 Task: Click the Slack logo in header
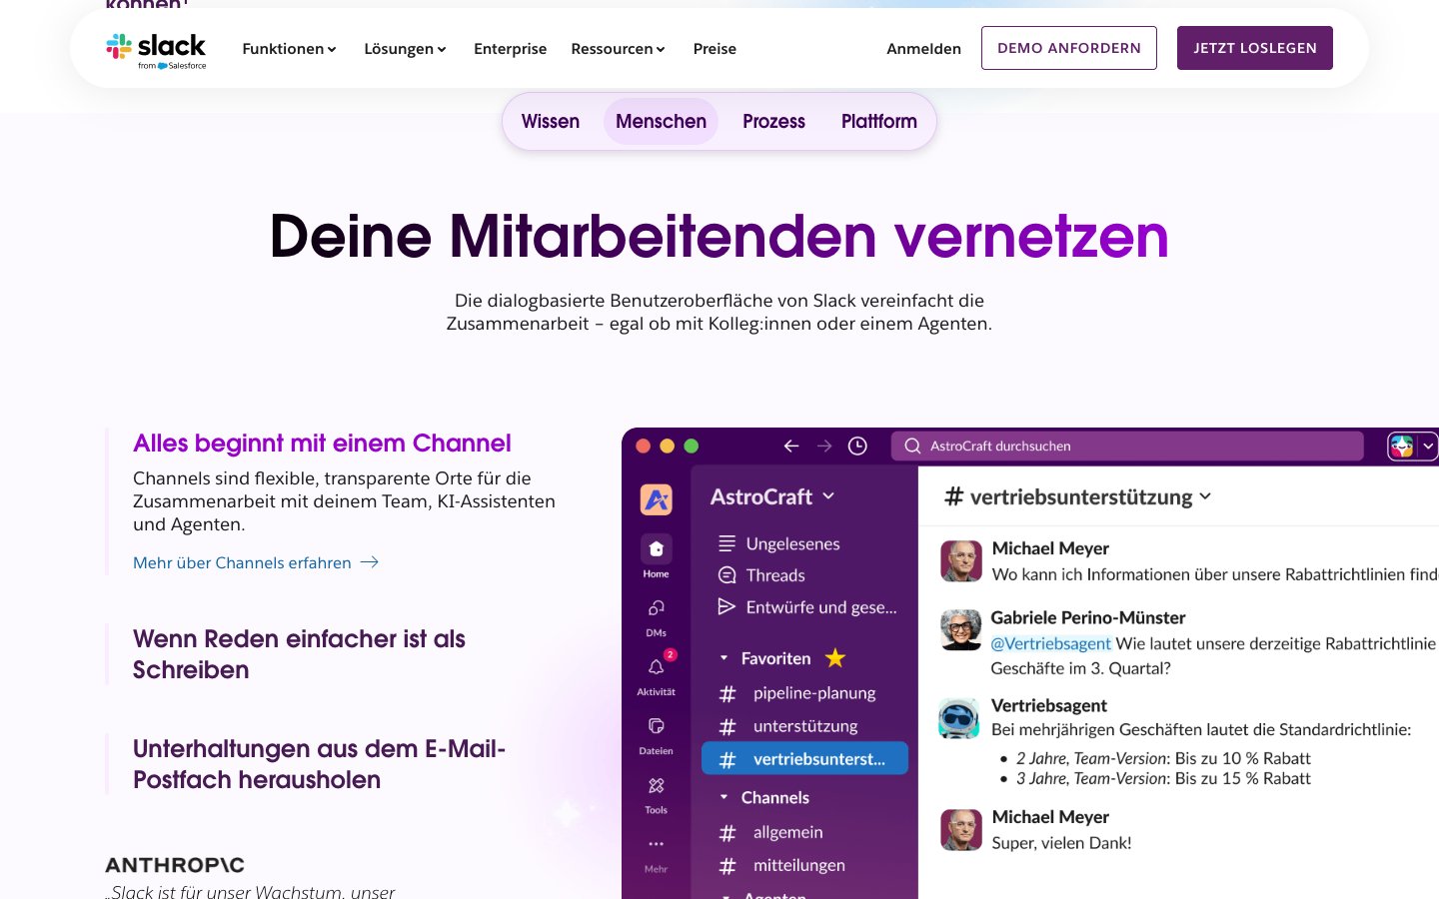(156, 49)
